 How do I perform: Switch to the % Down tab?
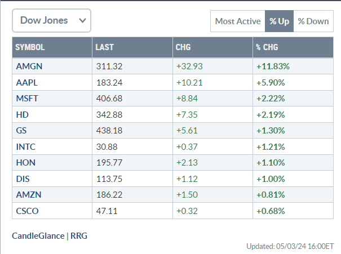313,21
